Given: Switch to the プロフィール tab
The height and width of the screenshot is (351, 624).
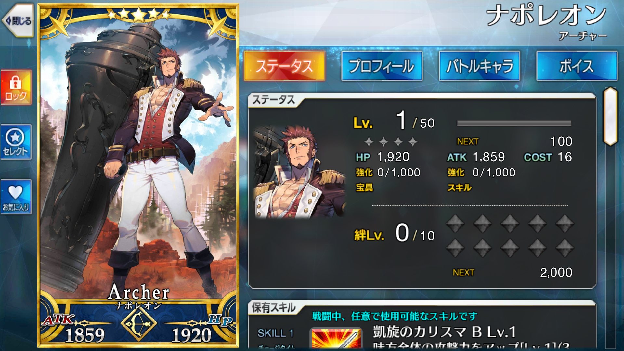Looking at the screenshot, I should (x=382, y=66).
